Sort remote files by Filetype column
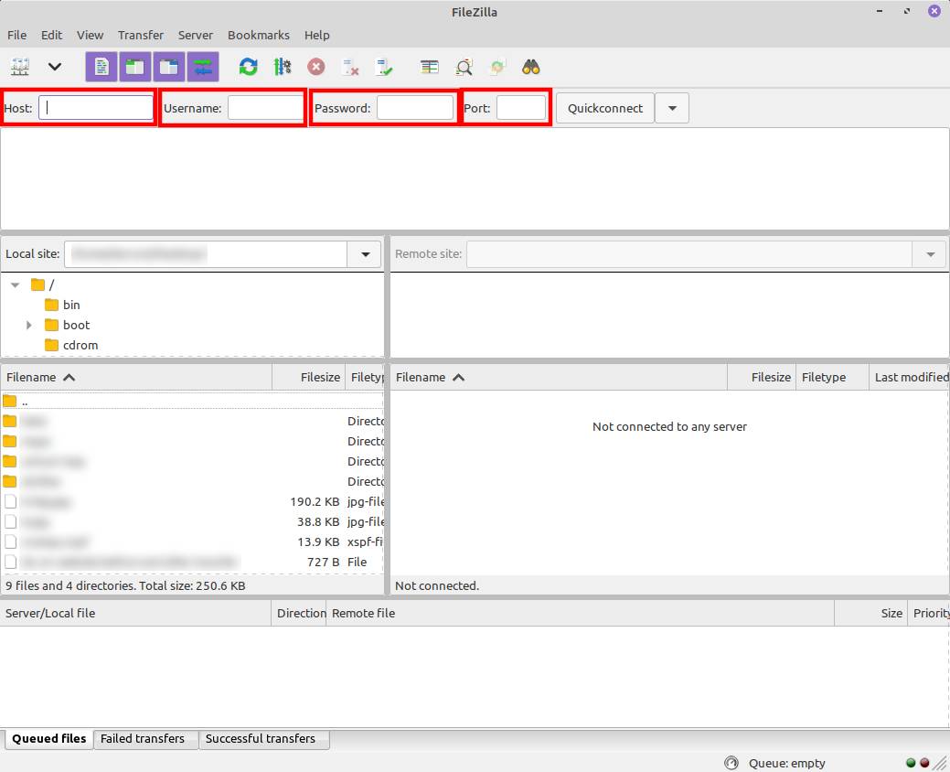 click(832, 377)
